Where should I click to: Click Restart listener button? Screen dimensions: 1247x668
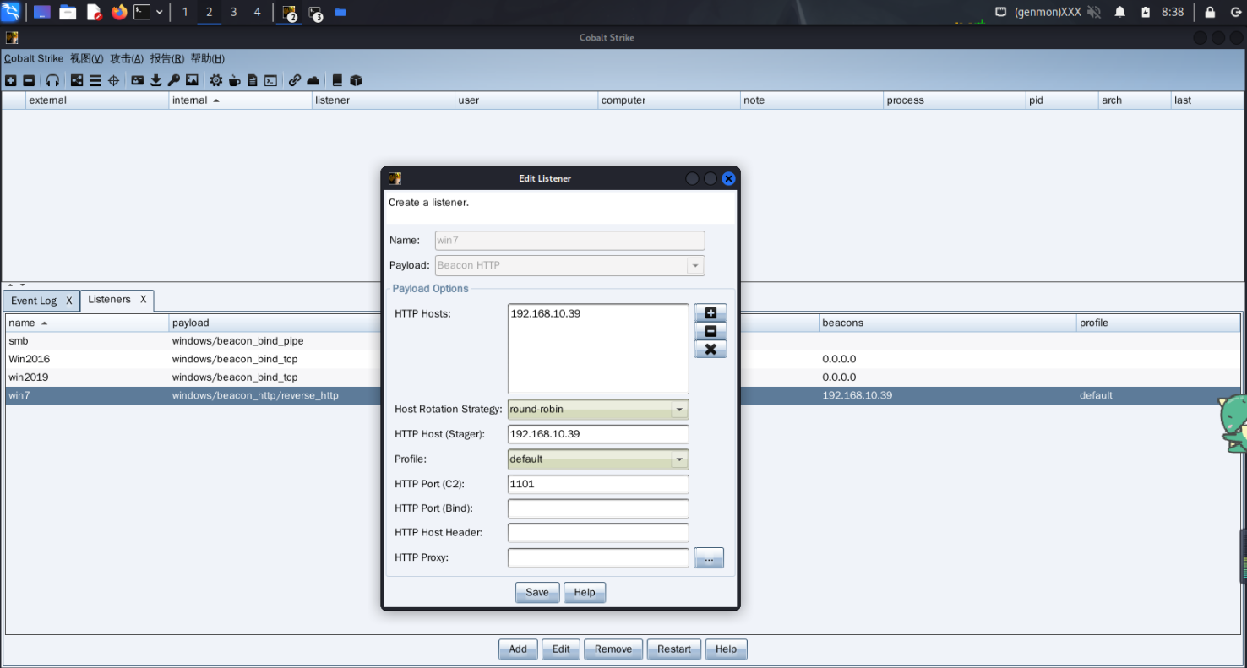coord(674,649)
